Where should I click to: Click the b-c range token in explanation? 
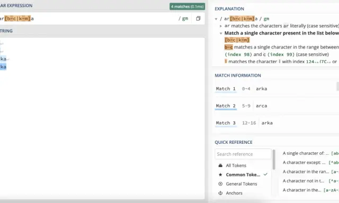pyautogui.click(x=228, y=47)
